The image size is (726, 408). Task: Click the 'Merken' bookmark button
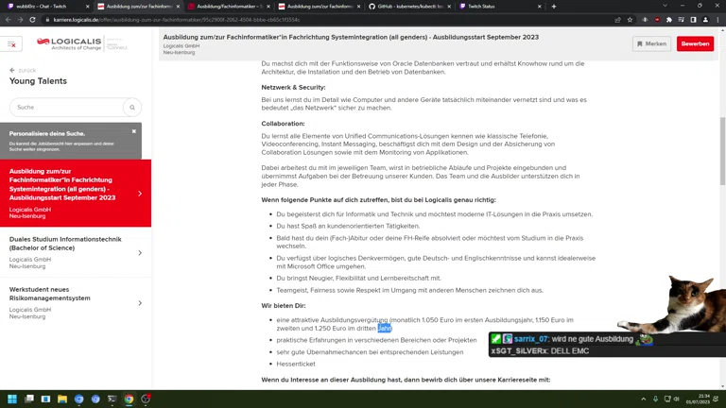pyautogui.click(x=651, y=43)
